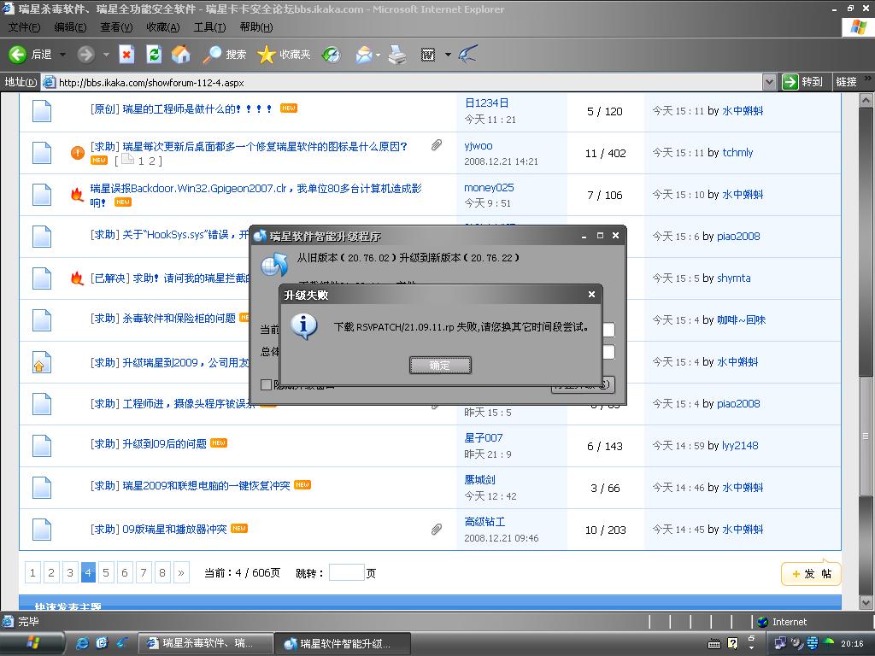Open last poster link tchmly

click(737, 152)
